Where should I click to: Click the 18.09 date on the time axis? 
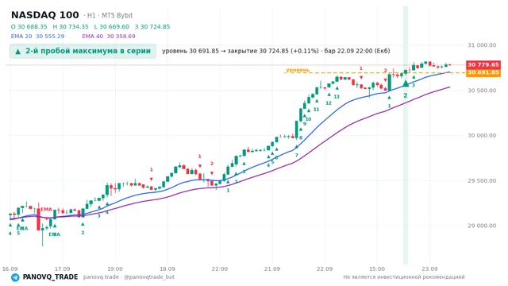click(x=167, y=269)
